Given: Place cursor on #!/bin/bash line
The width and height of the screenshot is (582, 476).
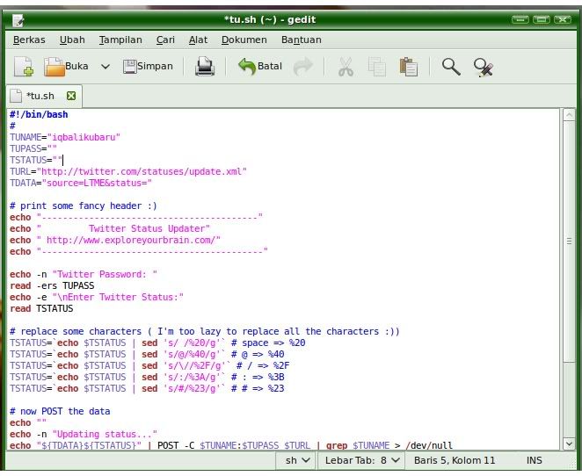Looking at the screenshot, I should (x=39, y=114).
